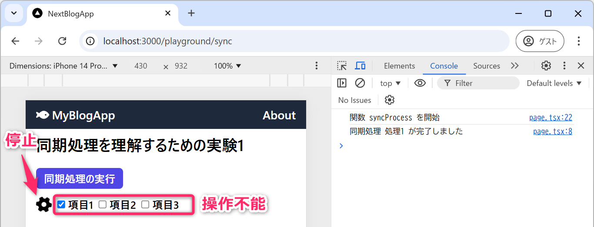This screenshot has width=594, height=227.
Task: Open the Guest profile button
Action: [540, 41]
